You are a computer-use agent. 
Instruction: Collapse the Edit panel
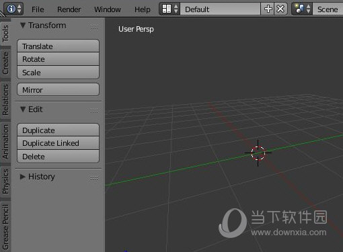point(23,110)
